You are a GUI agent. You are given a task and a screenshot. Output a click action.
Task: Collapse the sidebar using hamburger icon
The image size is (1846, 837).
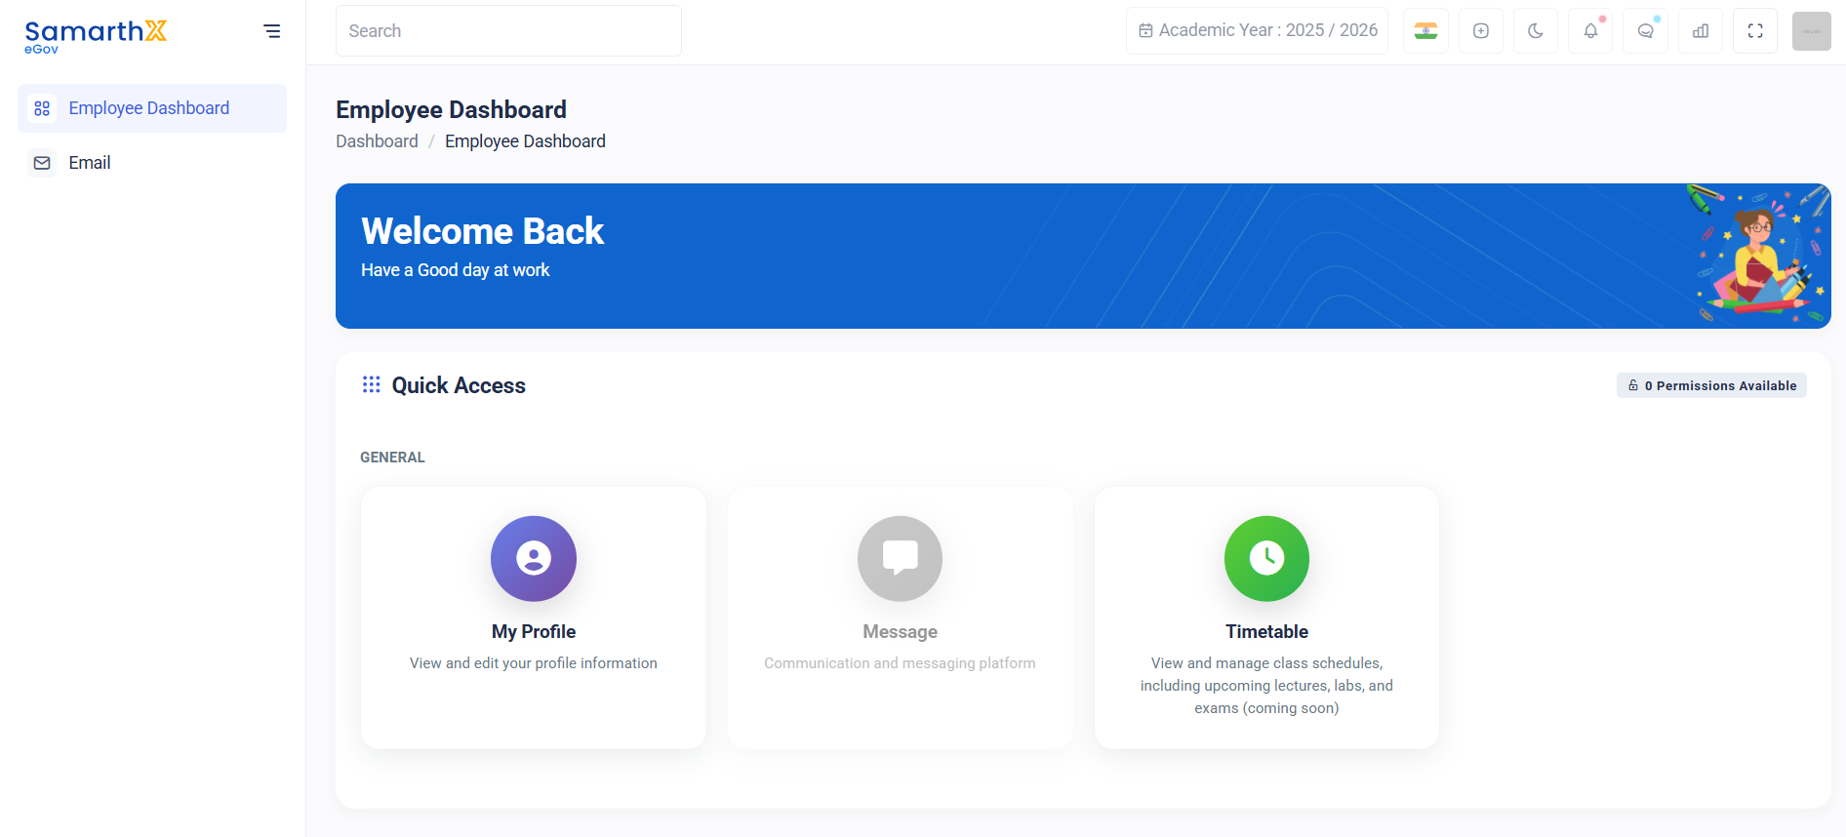(272, 31)
